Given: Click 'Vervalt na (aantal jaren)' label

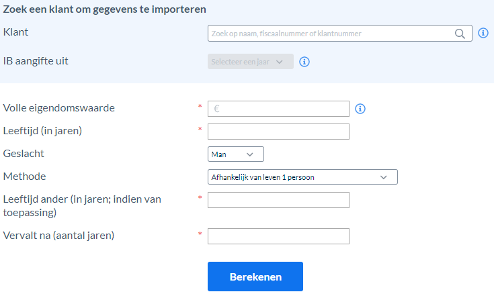Looking at the screenshot, I should [58, 236].
